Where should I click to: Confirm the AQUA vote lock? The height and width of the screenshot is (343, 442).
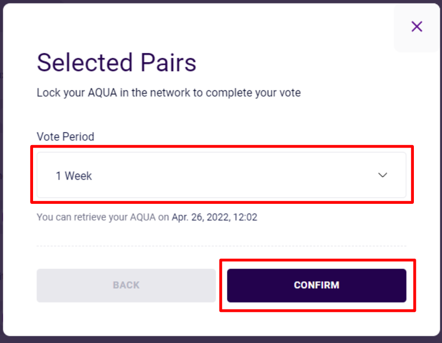pyautogui.click(x=317, y=285)
